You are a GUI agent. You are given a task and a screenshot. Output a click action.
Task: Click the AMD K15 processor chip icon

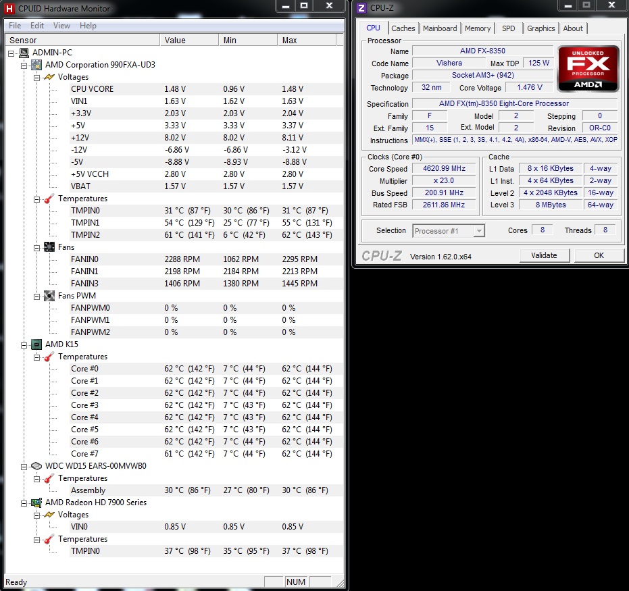(36, 344)
